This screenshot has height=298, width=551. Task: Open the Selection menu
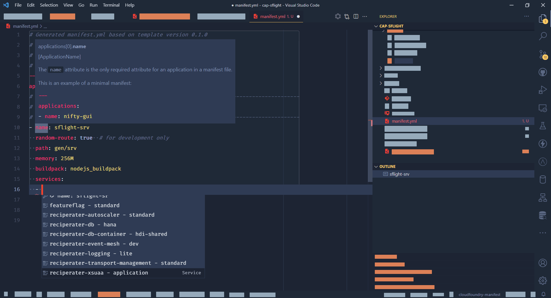[49, 5]
